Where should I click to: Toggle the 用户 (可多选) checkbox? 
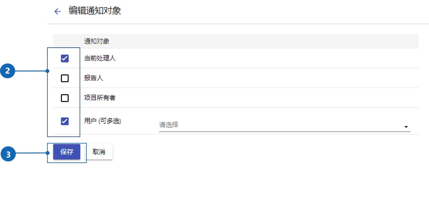[65, 121]
